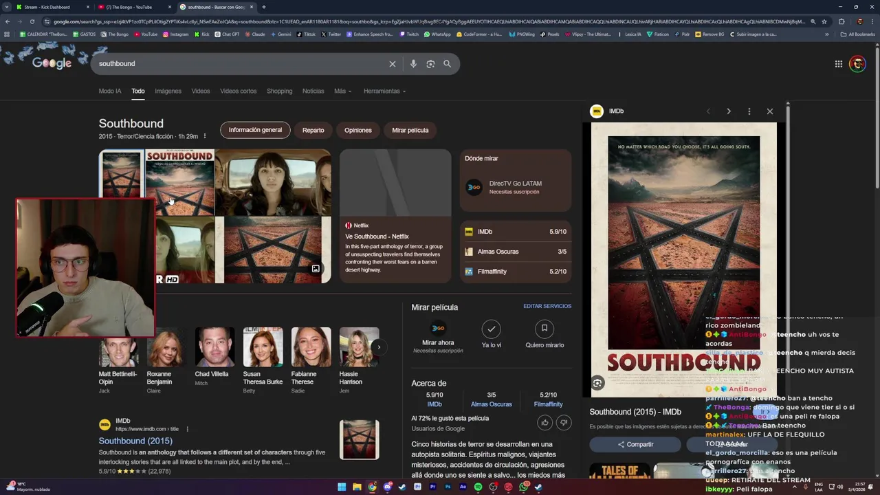Open the Google account avatar
The width and height of the screenshot is (880, 495).
click(x=857, y=64)
